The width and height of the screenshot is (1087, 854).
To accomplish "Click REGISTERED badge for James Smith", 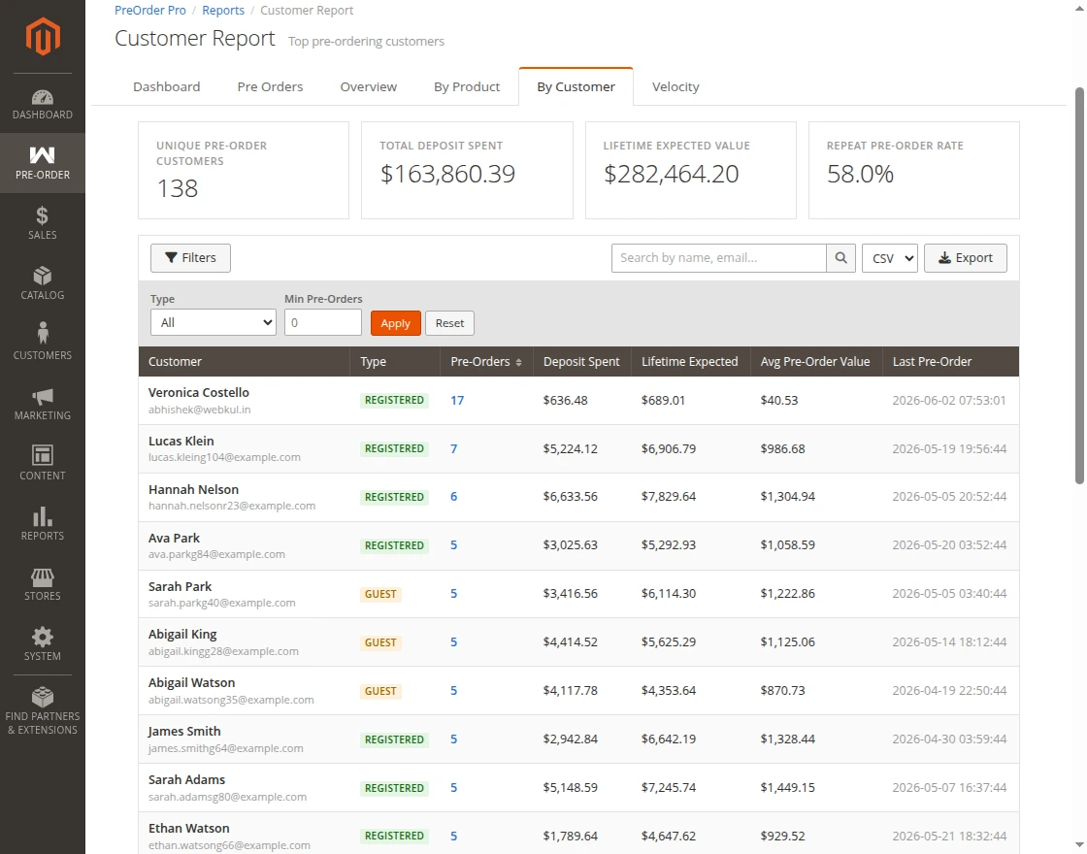I will click(394, 739).
